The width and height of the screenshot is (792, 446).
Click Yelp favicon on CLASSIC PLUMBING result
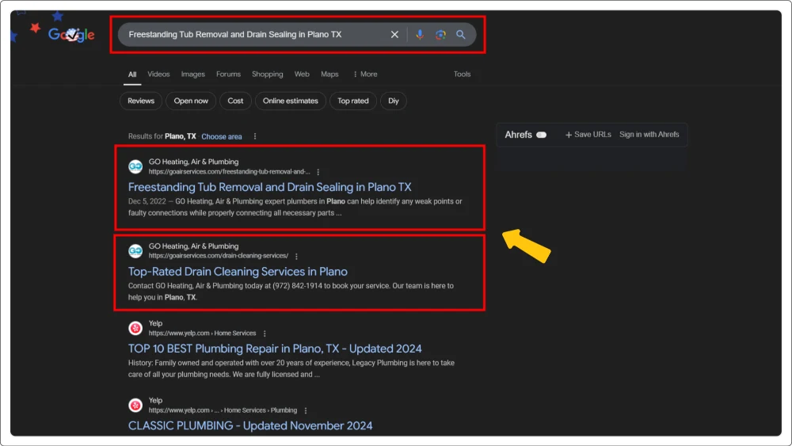[135, 405]
